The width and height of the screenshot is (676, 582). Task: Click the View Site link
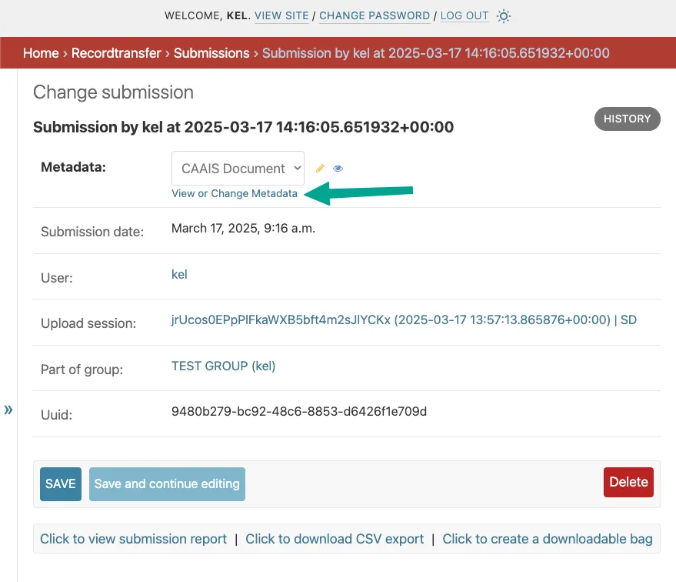(x=281, y=16)
